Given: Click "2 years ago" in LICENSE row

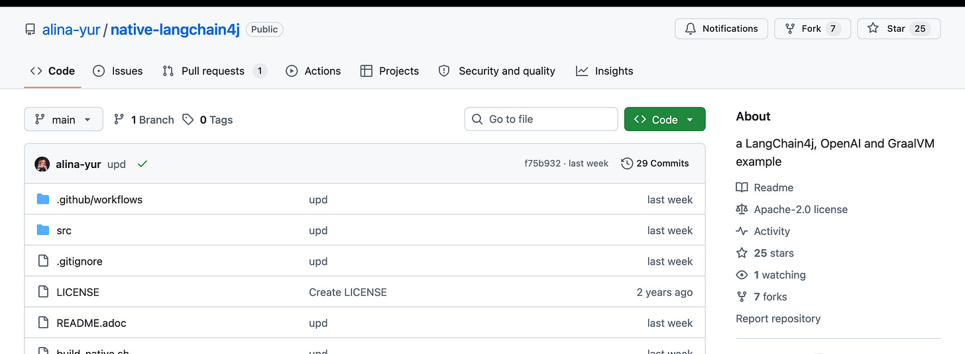Looking at the screenshot, I should [665, 292].
